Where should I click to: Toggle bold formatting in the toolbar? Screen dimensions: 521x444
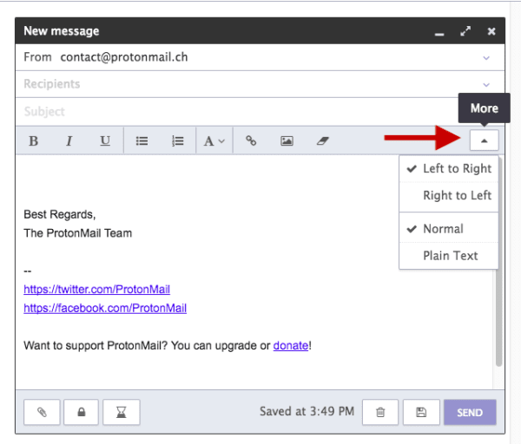click(x=34, y=141)
